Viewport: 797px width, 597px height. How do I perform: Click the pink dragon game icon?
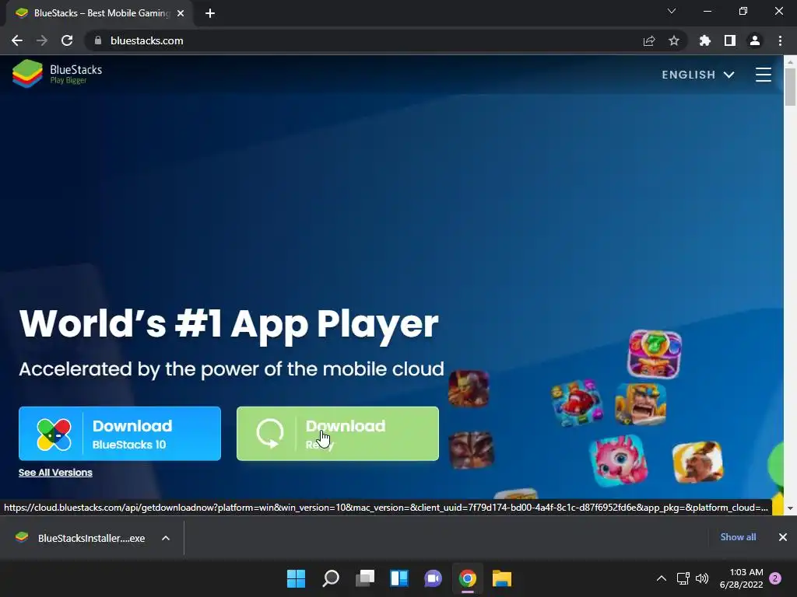coord(619,460)
